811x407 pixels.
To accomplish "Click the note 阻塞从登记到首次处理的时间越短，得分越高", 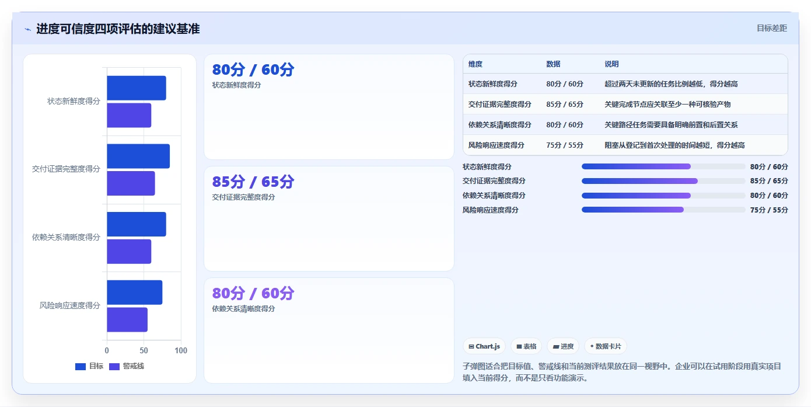I will (674, 145).
